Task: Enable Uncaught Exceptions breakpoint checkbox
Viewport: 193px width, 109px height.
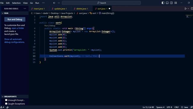Action: tap(6, 100)
